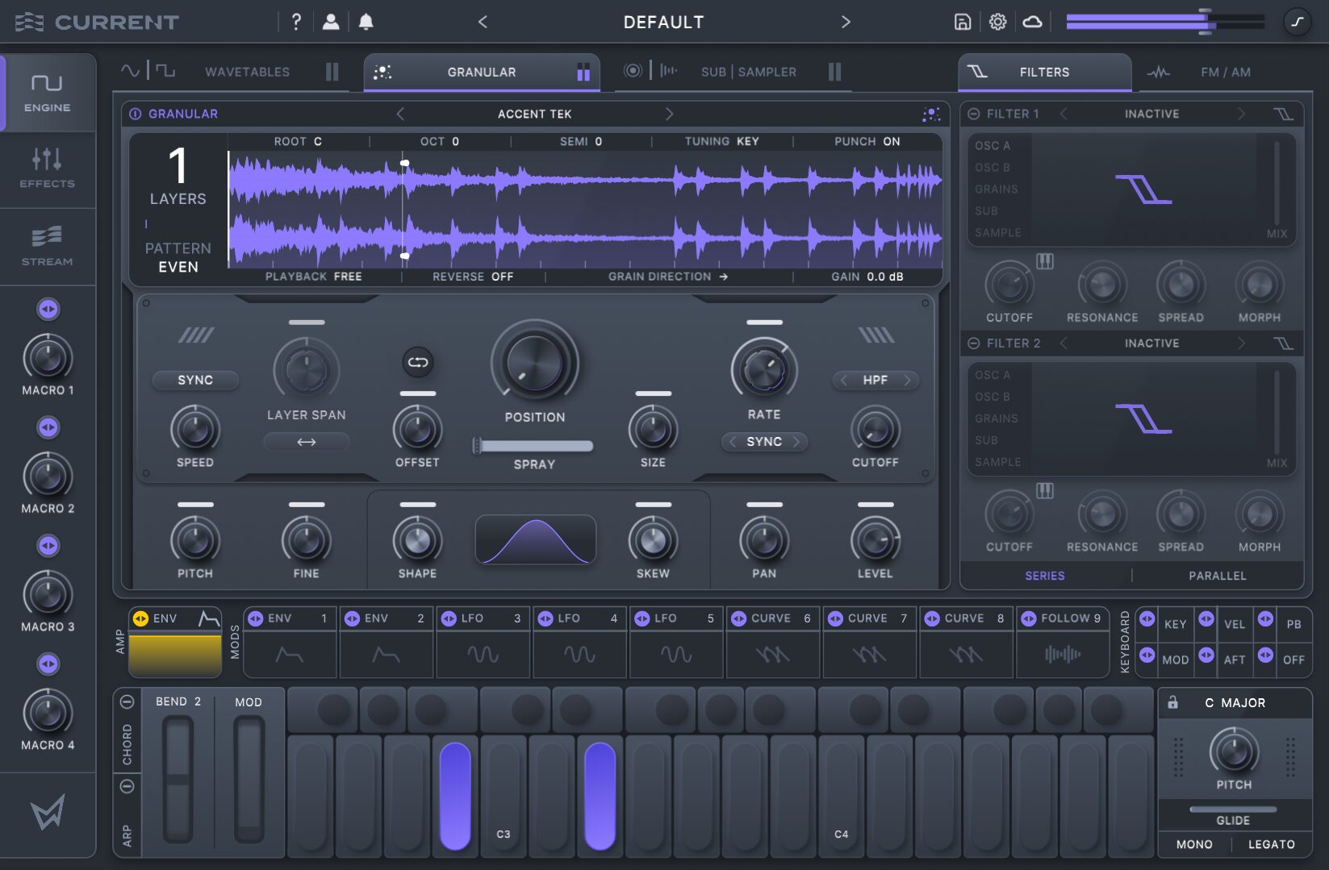The width and height of the screenshot is (1329, 870).
Task: Click the logo icon at sidebar bottom
Action: (47, 813)
